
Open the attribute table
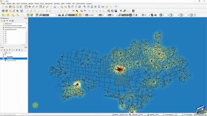[x=88, y=6]
